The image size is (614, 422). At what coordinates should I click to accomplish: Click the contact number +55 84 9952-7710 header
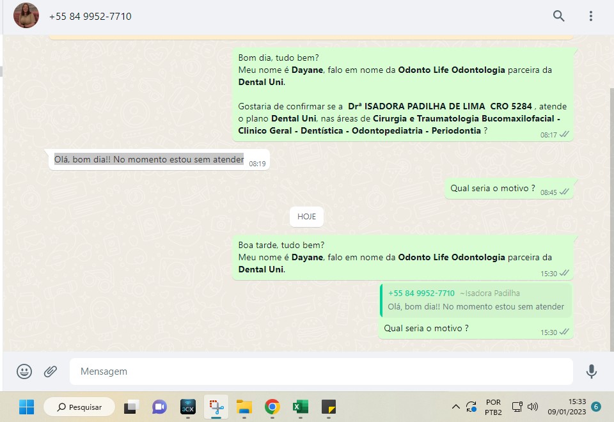point(90,16)
